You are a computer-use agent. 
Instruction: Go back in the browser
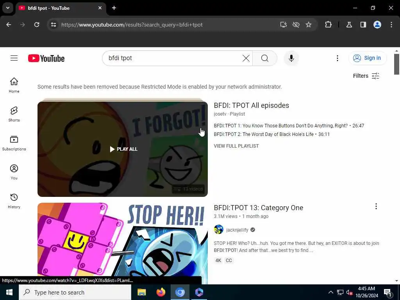pos(9,25)
